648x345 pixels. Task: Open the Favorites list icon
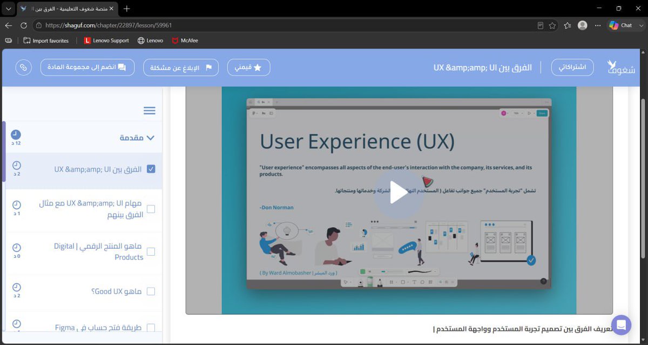pos(568,25)
